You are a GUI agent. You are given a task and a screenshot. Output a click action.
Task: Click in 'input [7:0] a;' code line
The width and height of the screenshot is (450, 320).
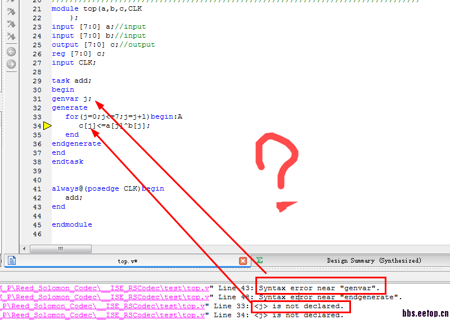99,26
